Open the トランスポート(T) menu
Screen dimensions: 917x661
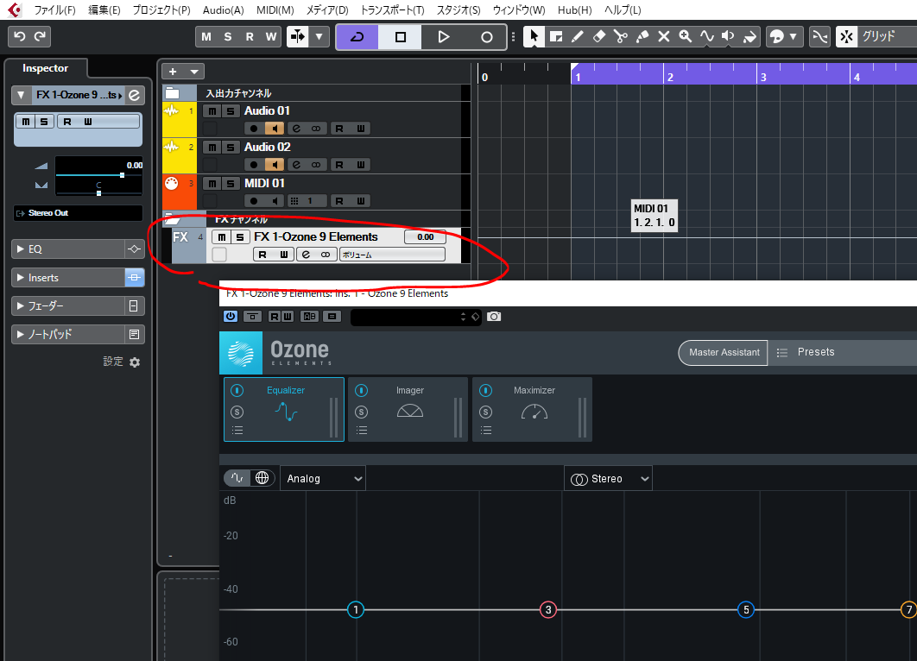point(392,10)
